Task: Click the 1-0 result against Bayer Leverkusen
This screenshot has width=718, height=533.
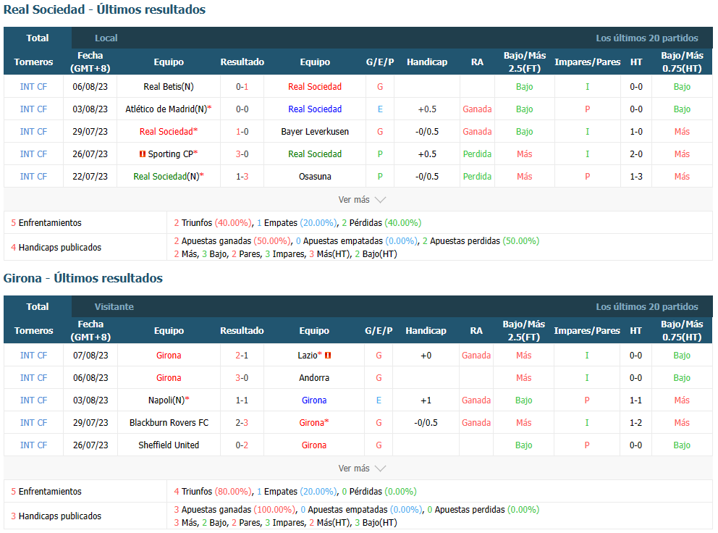Action: (x=242, y=132)
